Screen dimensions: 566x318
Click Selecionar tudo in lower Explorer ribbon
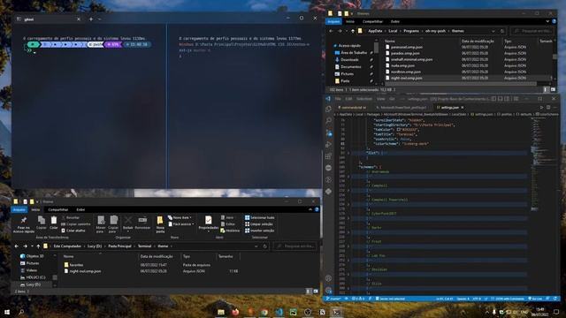coord(259,217)
